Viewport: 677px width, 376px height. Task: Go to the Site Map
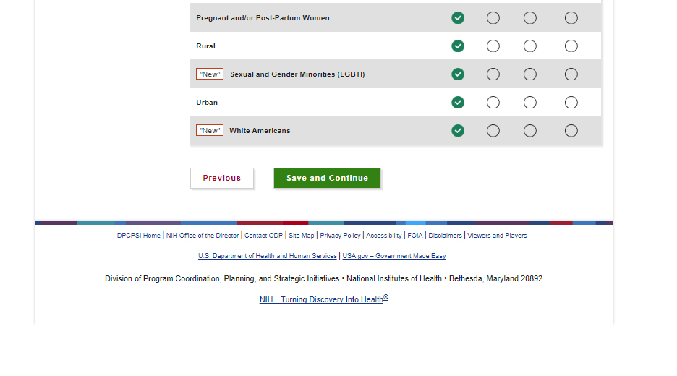[302, 236]
